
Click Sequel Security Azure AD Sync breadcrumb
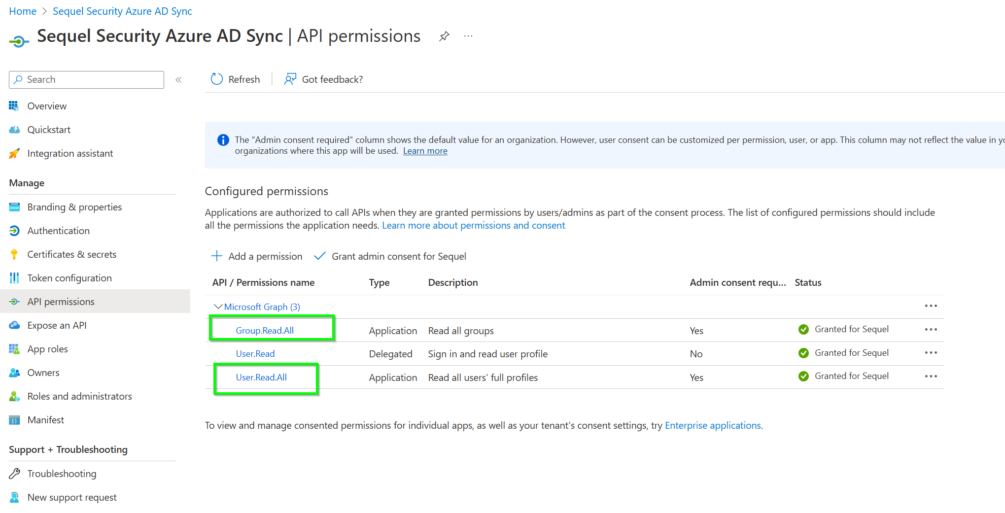pos(122,11)
